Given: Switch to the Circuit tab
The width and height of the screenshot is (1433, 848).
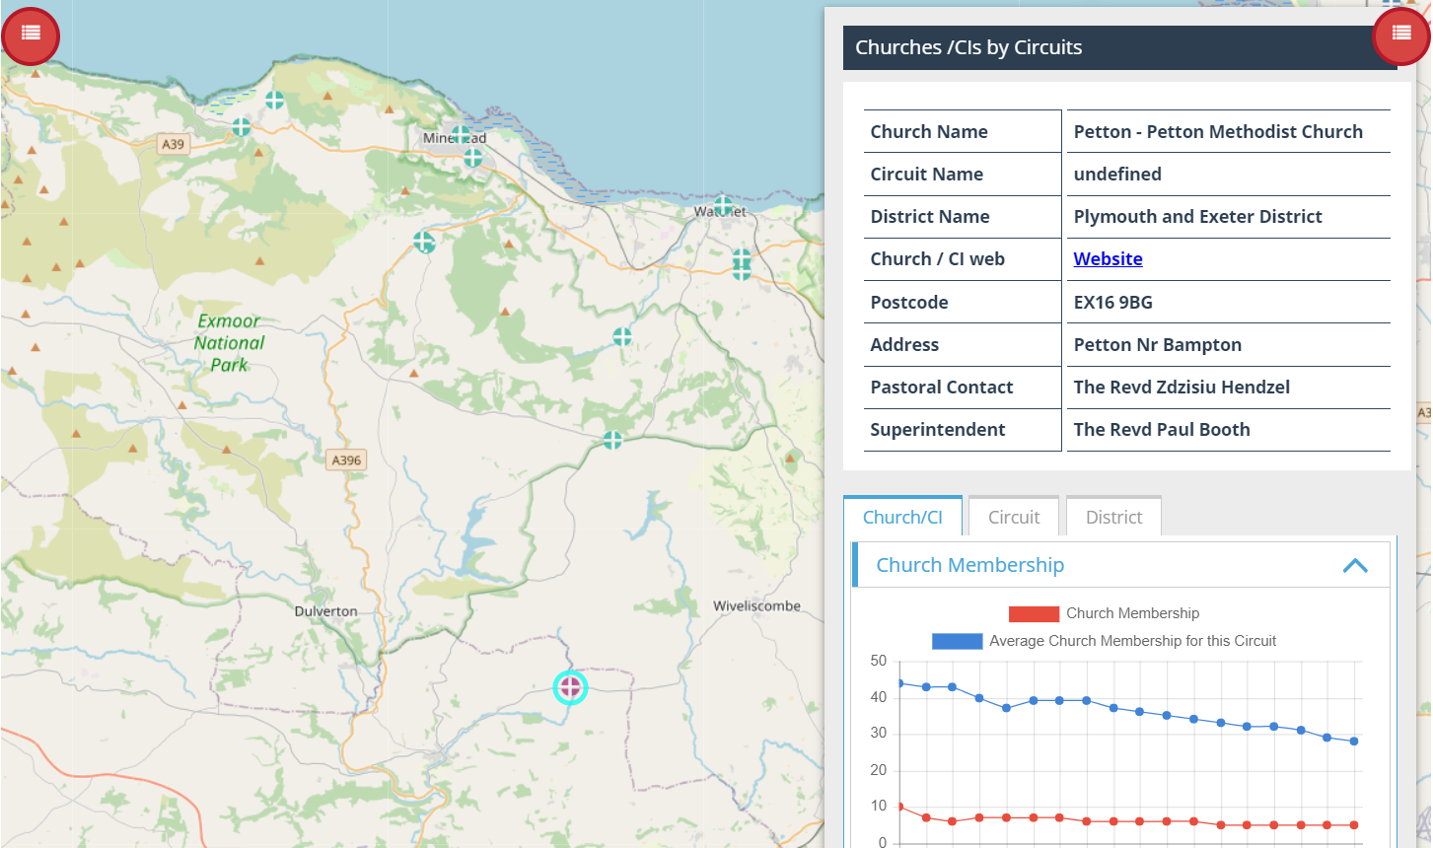Looking at the screenshot, I should pyautogui.click(x=1013, y=518).
